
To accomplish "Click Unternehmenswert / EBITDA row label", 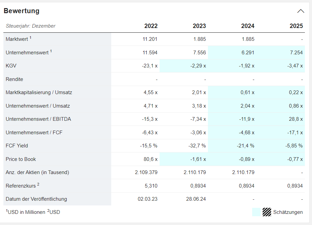I will coord(38,119).
